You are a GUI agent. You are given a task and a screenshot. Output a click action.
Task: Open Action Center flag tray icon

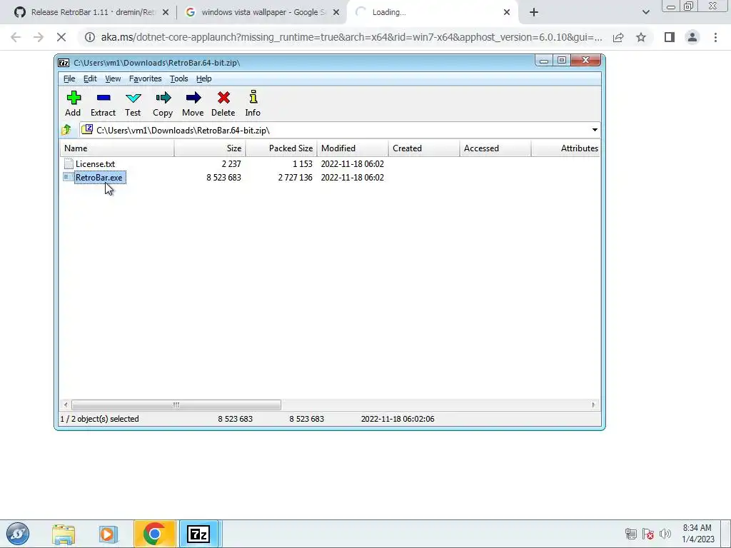(x=648, y=534)
